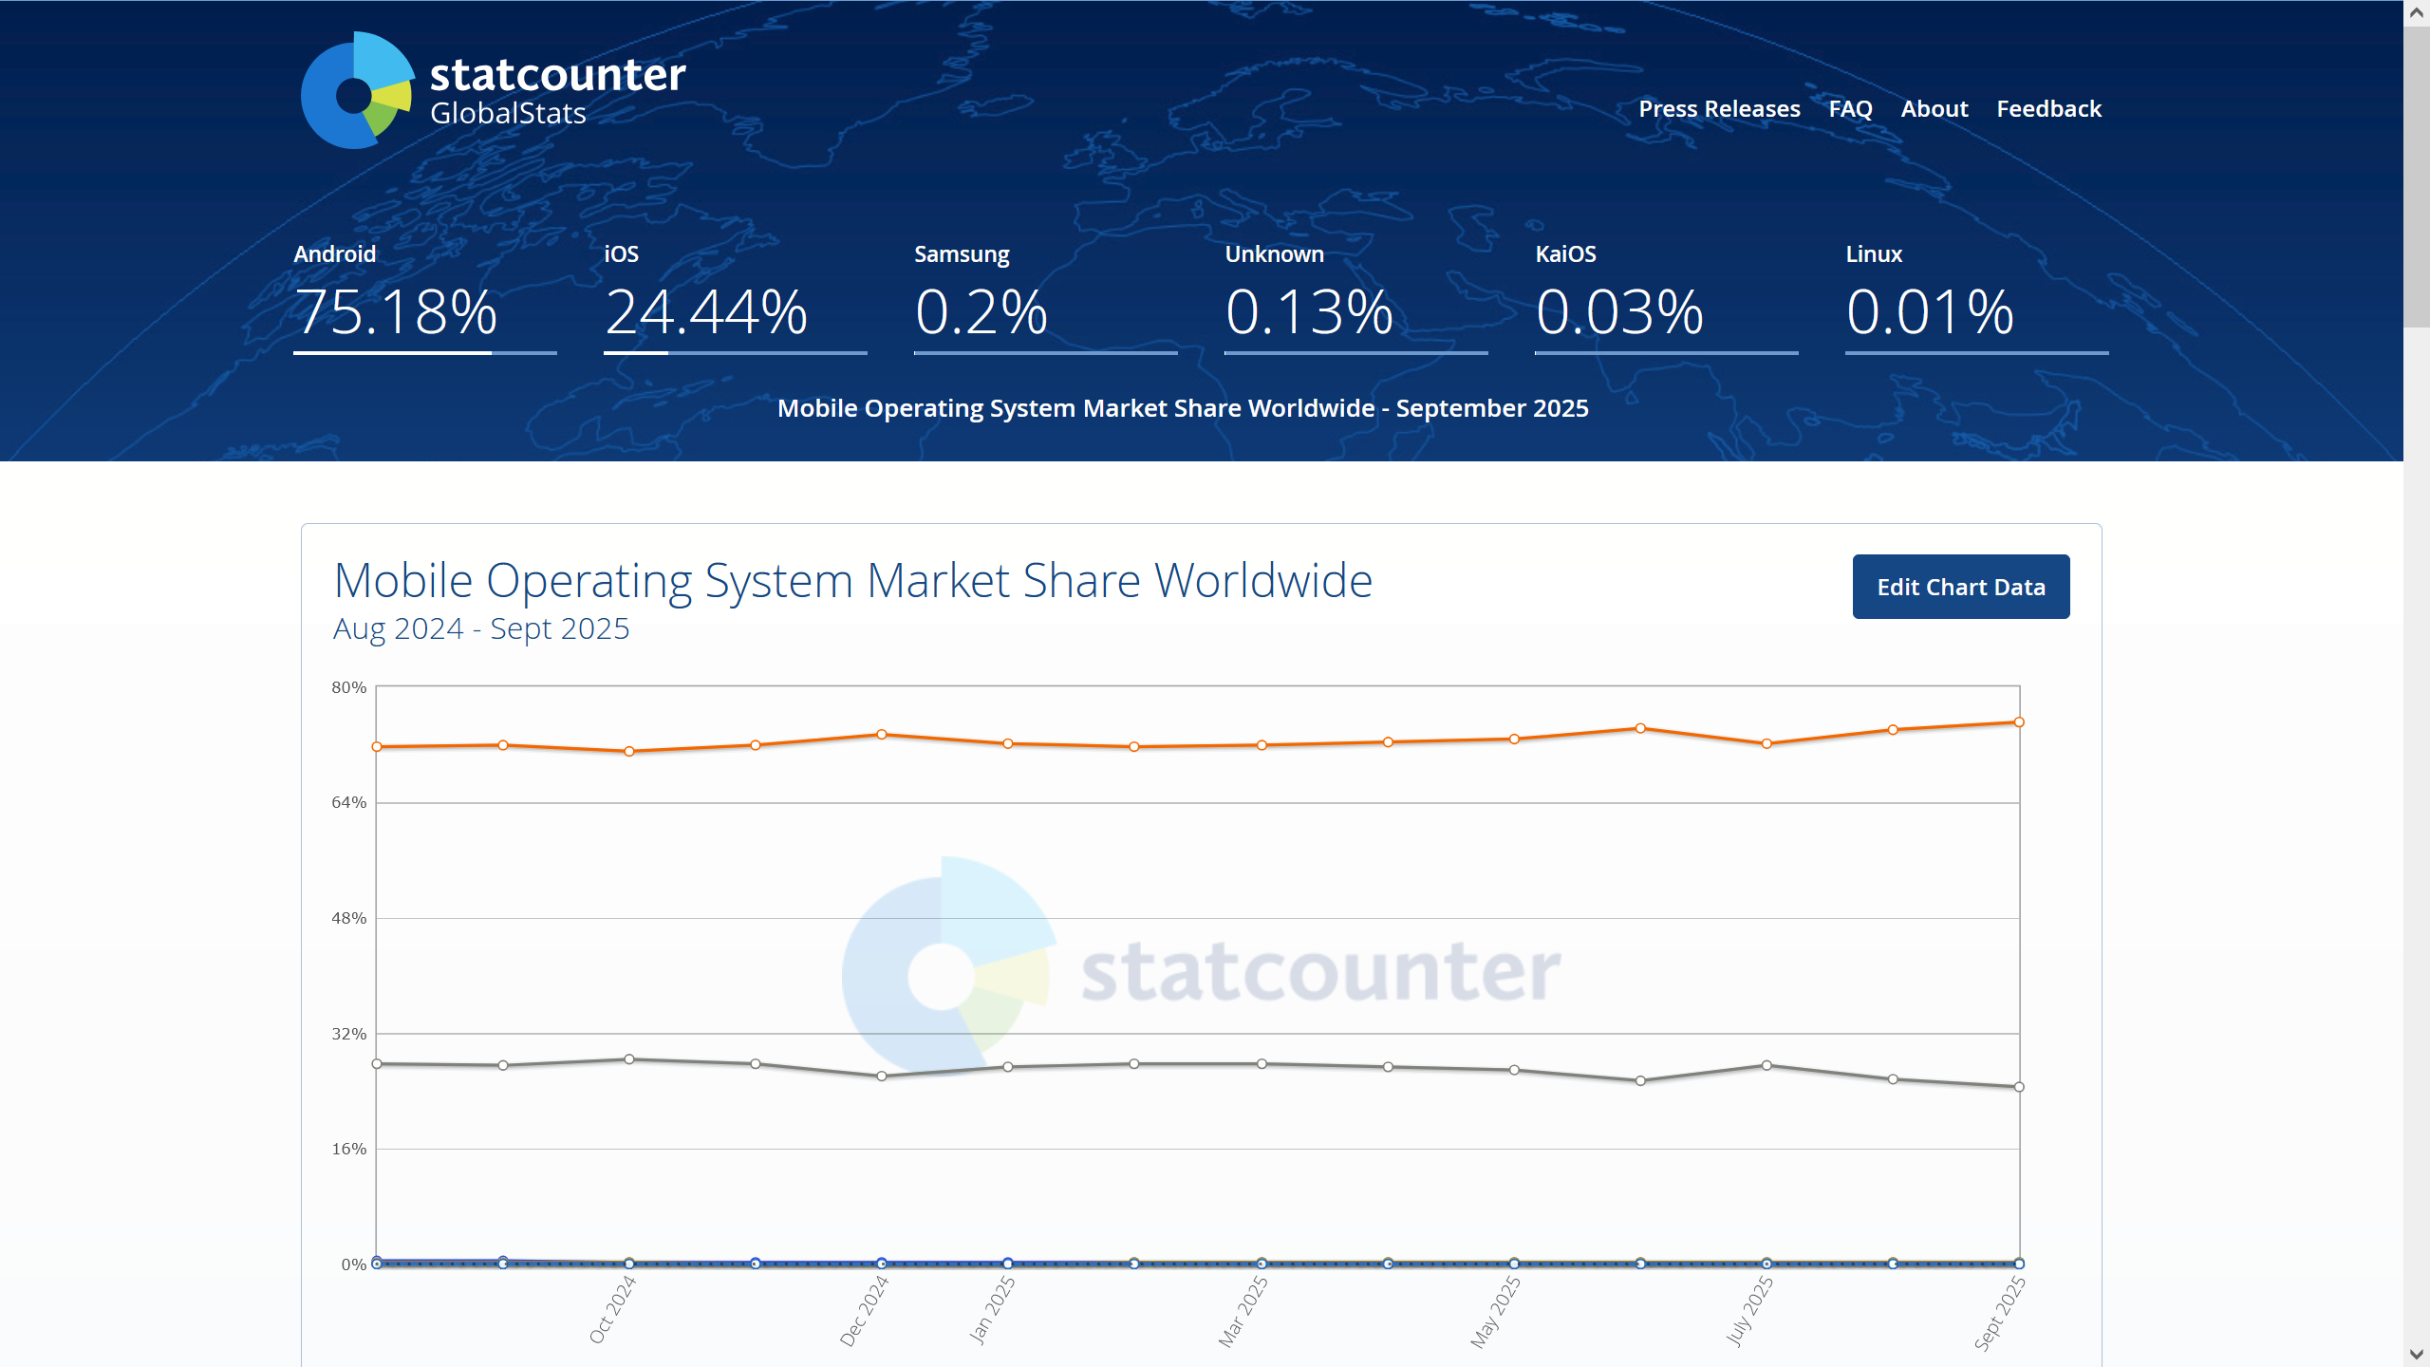Click Android's Sept 2025 orange data point

point(2019,722)
